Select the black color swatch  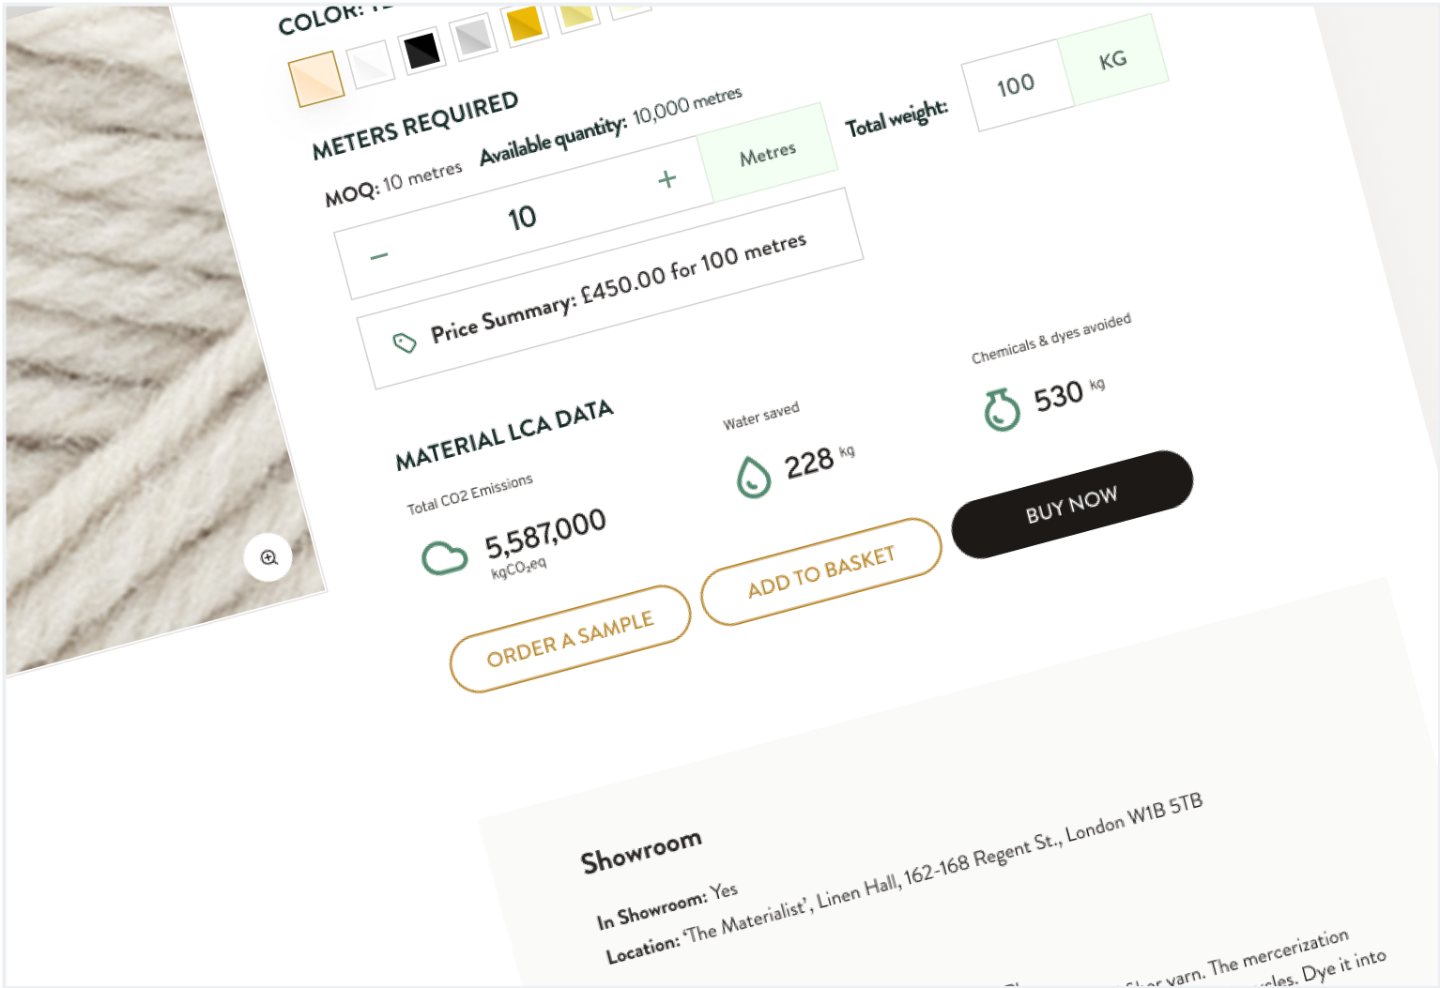(421, 50)
